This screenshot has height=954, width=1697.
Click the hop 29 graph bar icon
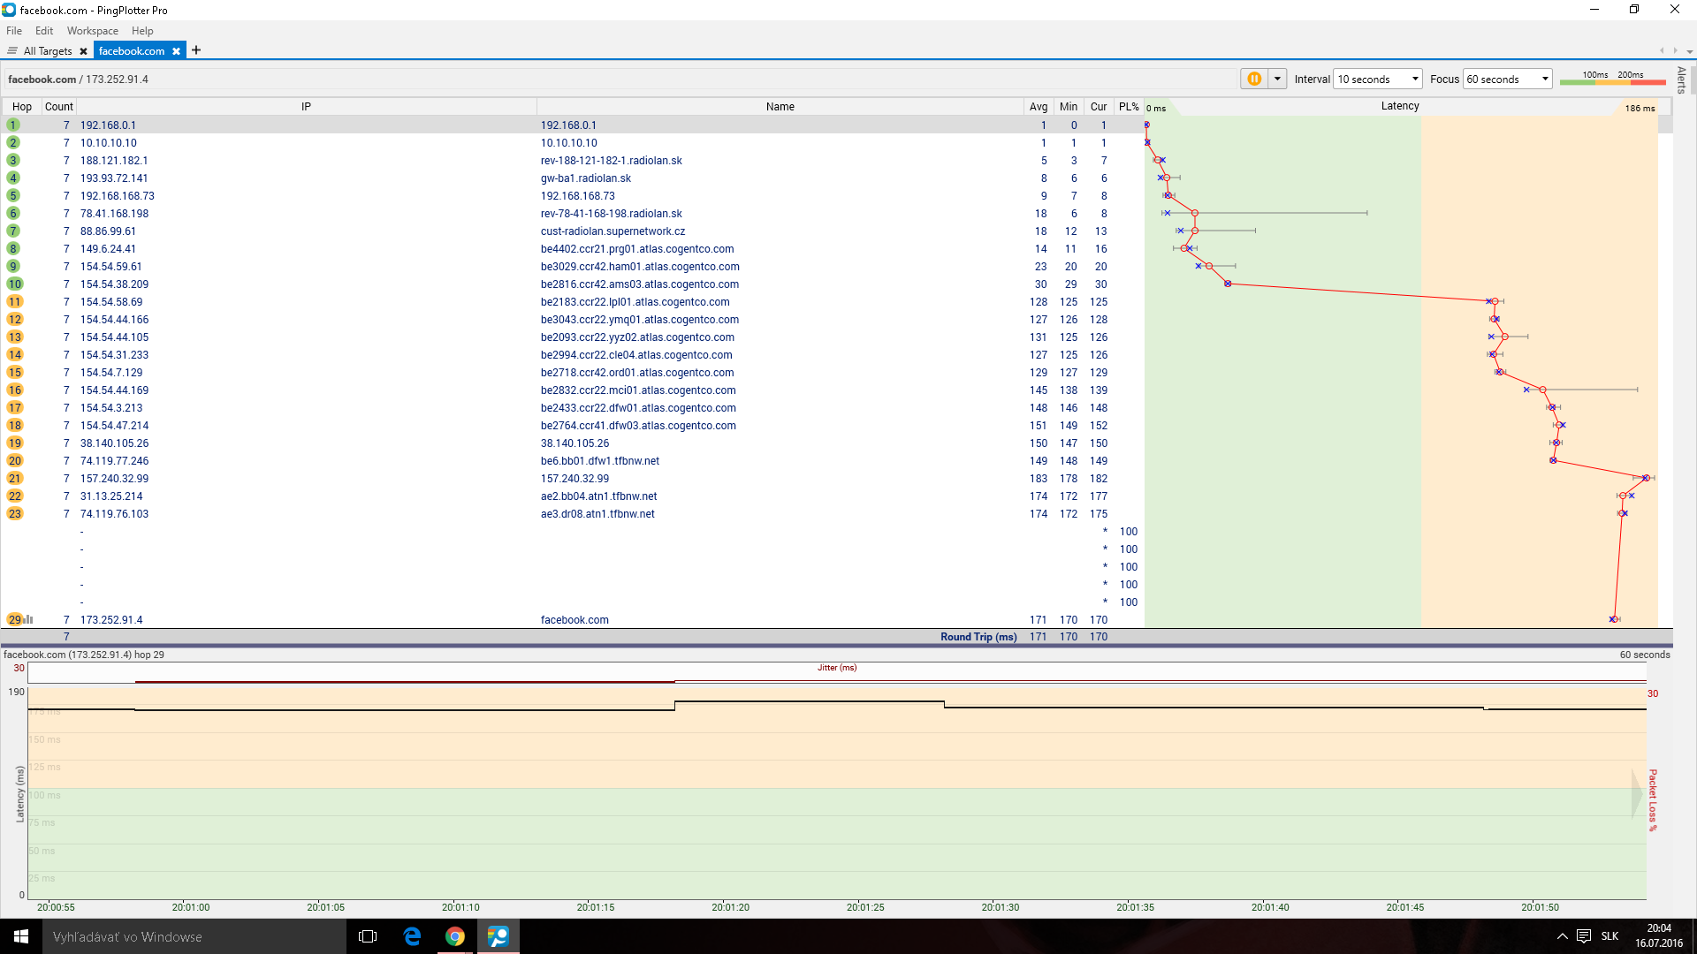pyautogui.click(x=29, y=619)
